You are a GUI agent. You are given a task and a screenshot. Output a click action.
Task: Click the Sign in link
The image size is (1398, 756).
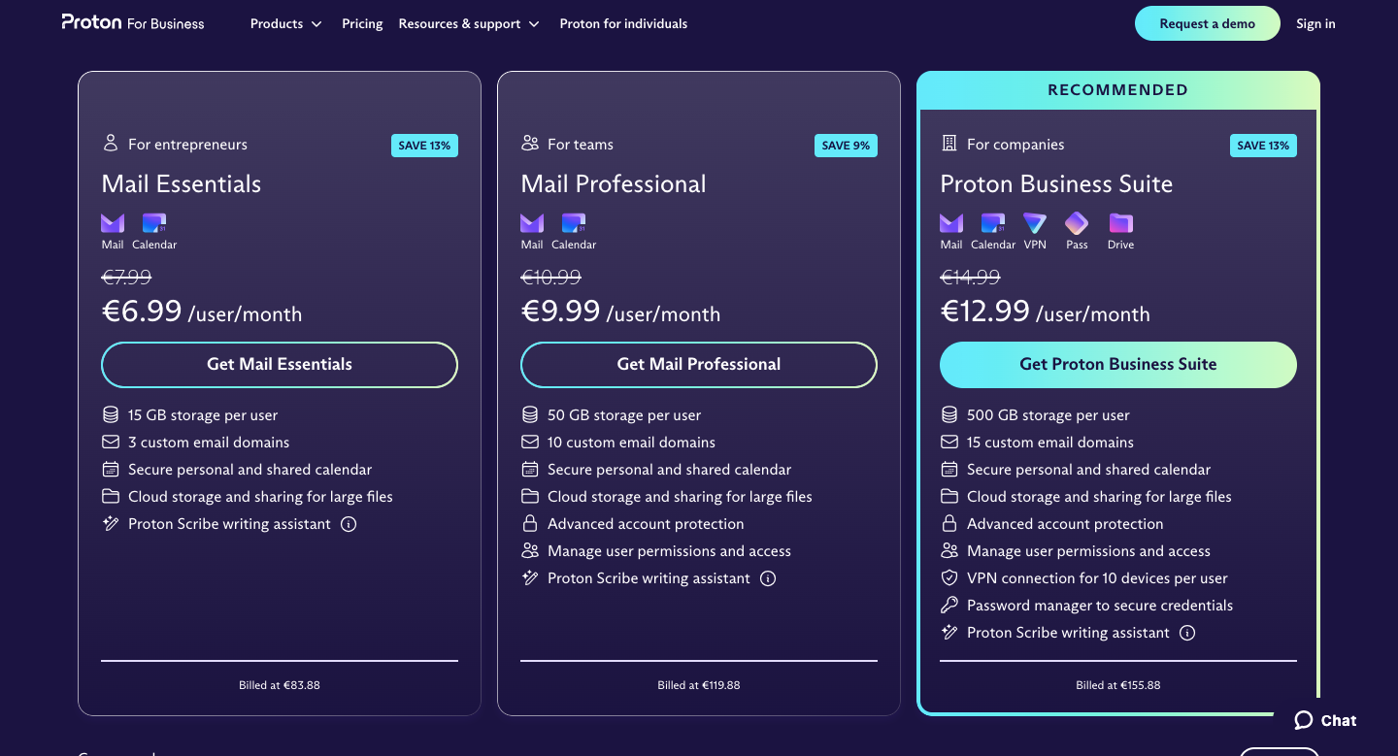coord(1315,23)
